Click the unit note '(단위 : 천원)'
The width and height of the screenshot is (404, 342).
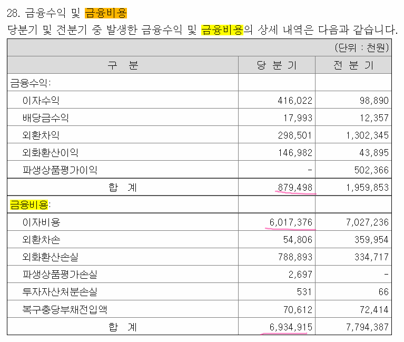(x=361, y=47)
